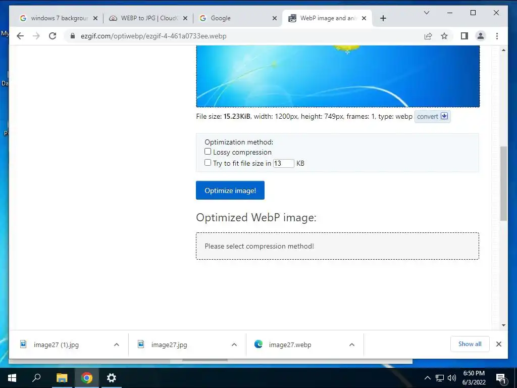
Task: Open Chrome three-dot menu
Action: (x=497, y=36)
